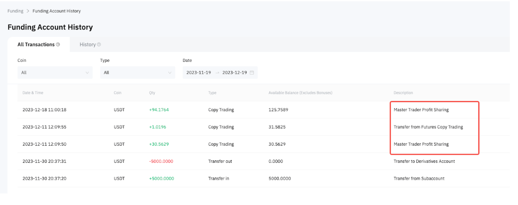Go to Funding breadcrumb link
The width and height of the screenshot is (518, 205).
click(15, 11)
